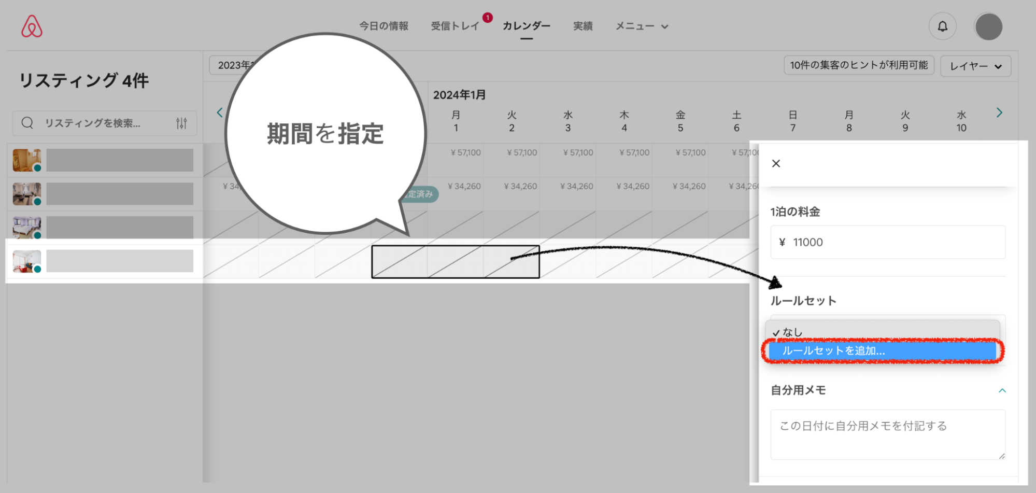Open the 実績 tab
1036x493 pixels.
tap(583, 26)
